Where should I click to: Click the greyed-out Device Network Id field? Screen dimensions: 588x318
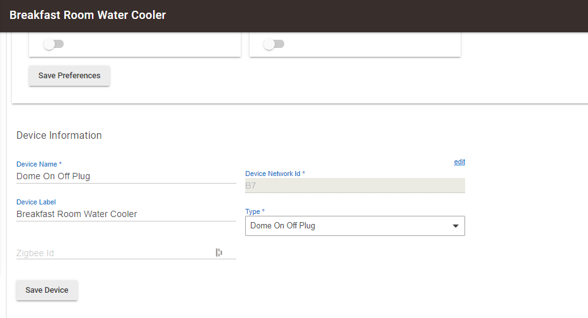tap(354, 185)
